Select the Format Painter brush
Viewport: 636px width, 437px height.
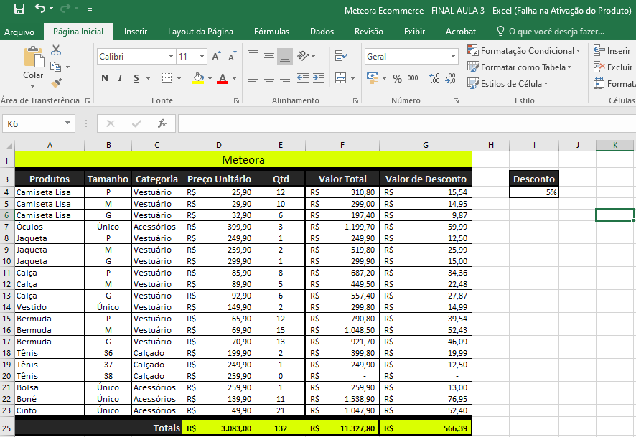(x=56, y=83)
